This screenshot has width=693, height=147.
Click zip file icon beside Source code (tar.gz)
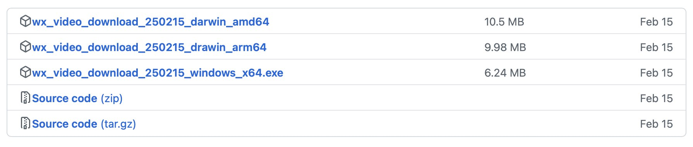[25, 123]
